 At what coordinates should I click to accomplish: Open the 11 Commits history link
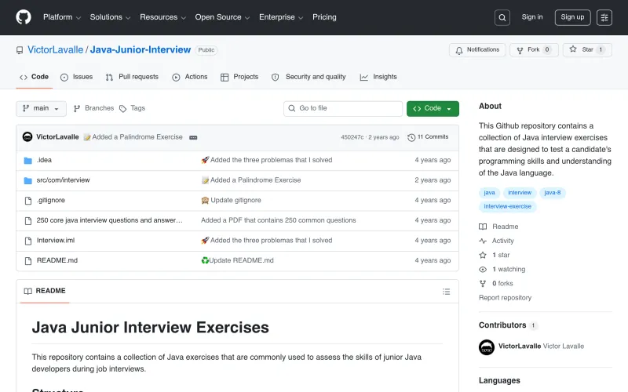(x=428, y=137)
